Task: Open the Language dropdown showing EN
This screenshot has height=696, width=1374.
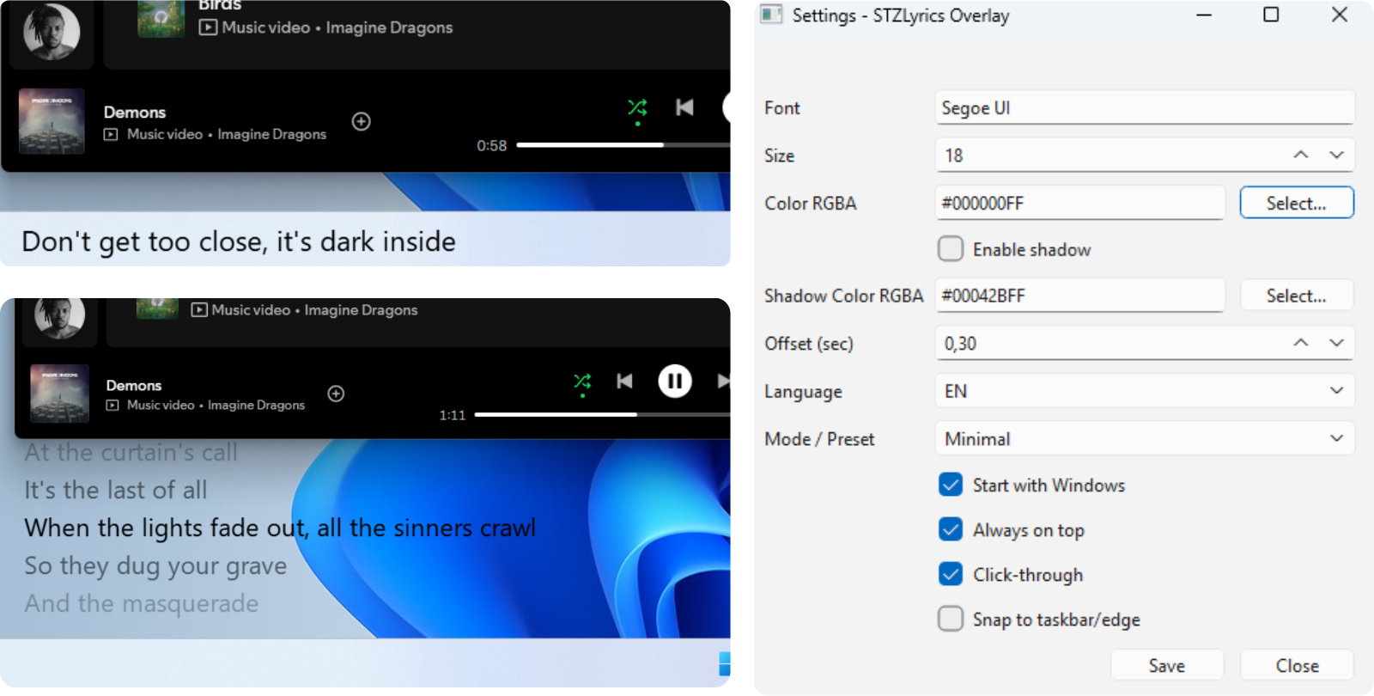Action: click(x=1144, y=391)
